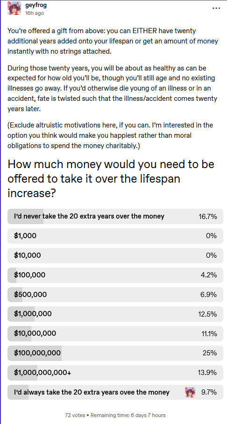
Task: Click the 72 votes count text
Action: (x=75, y=415)
